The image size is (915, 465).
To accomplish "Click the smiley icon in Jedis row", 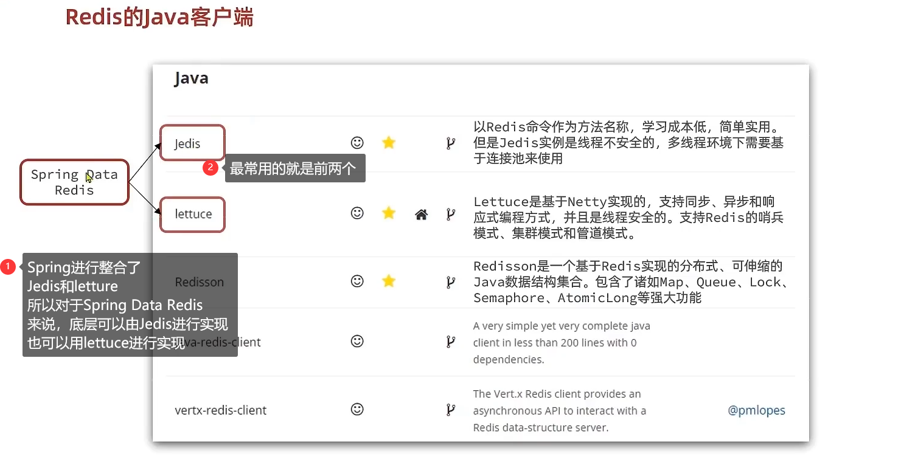I will point(357,143).
